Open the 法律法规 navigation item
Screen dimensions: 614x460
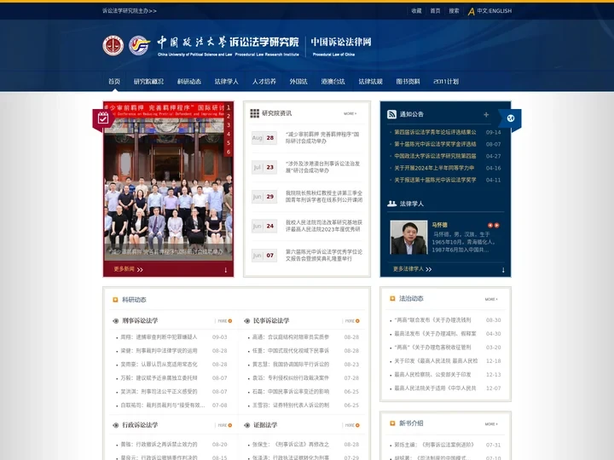point(370,82)
